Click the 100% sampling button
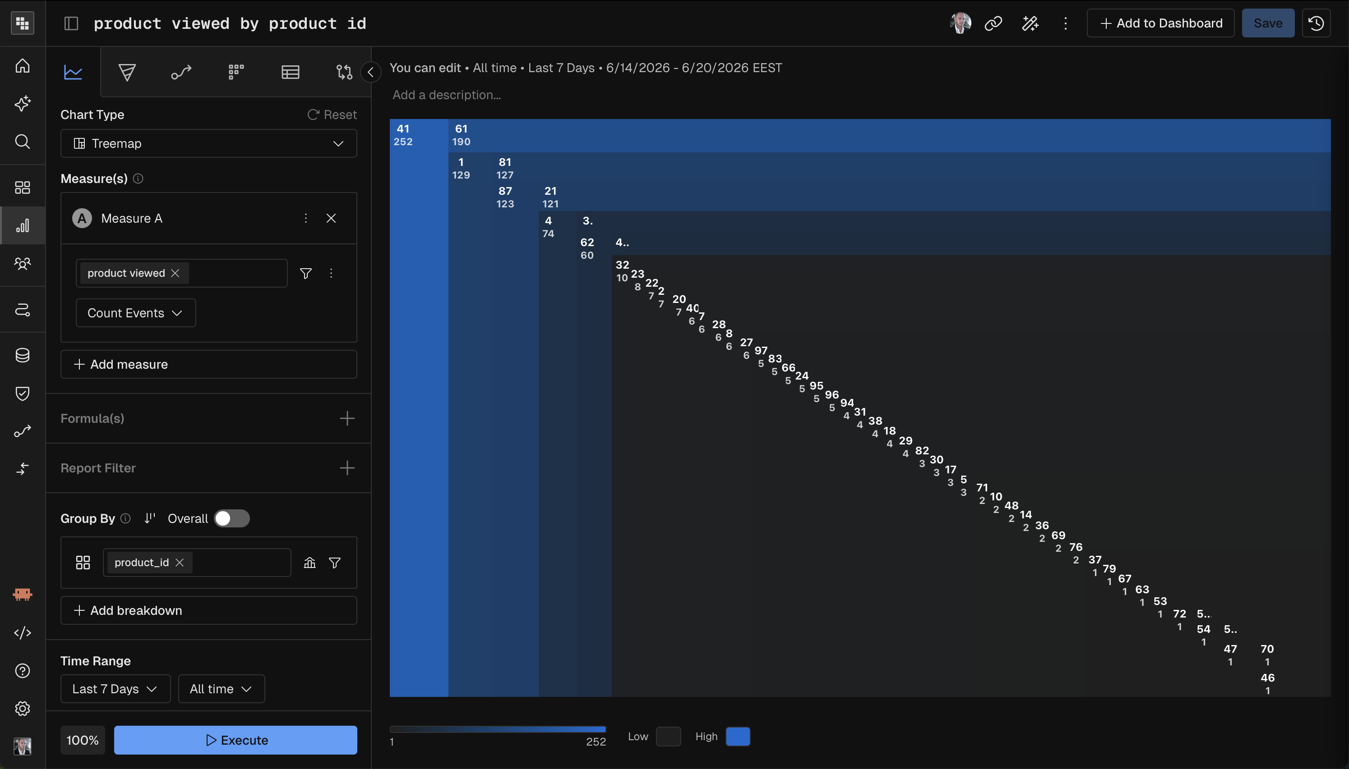Image resolution: width=1349 pixels, height=769 pixels. click(83, 740)
